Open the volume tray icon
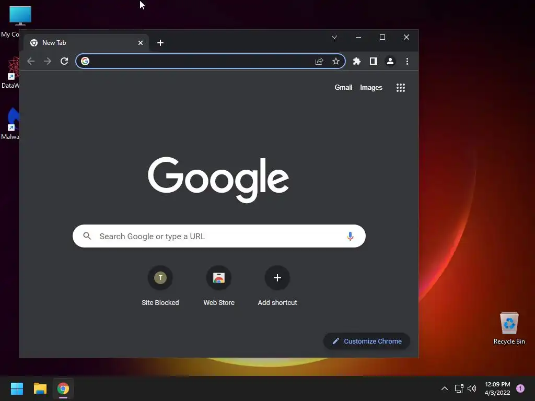The image size is (535, 401). pyautogui.click(x=472, y=388)
